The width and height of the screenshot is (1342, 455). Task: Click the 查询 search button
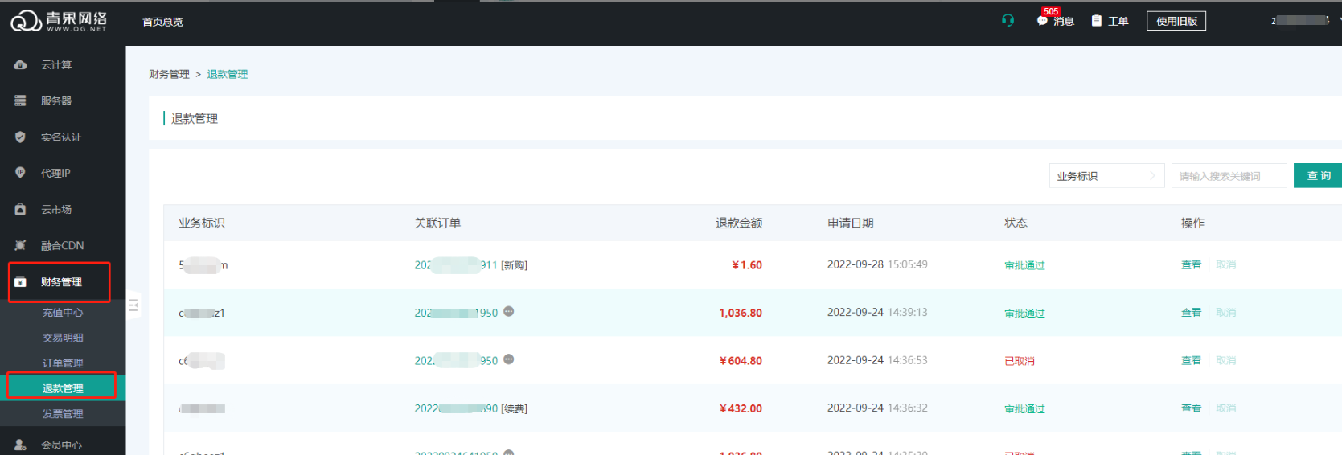pos(1318,176)
